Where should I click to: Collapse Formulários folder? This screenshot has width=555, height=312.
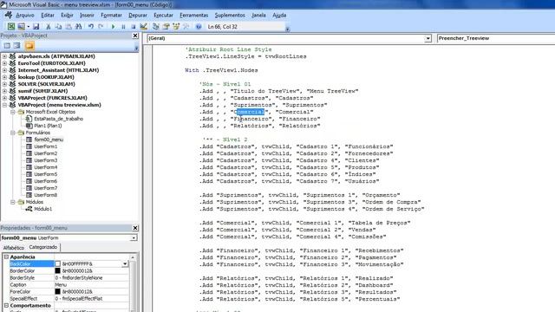(13, 133)
